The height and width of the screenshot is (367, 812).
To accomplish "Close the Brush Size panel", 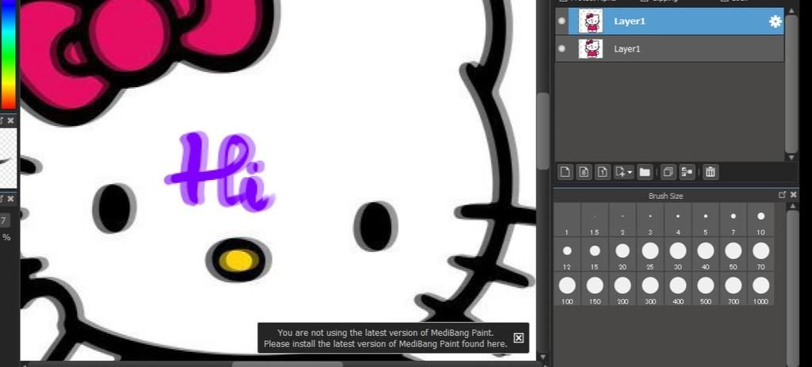I will (793, 195).
